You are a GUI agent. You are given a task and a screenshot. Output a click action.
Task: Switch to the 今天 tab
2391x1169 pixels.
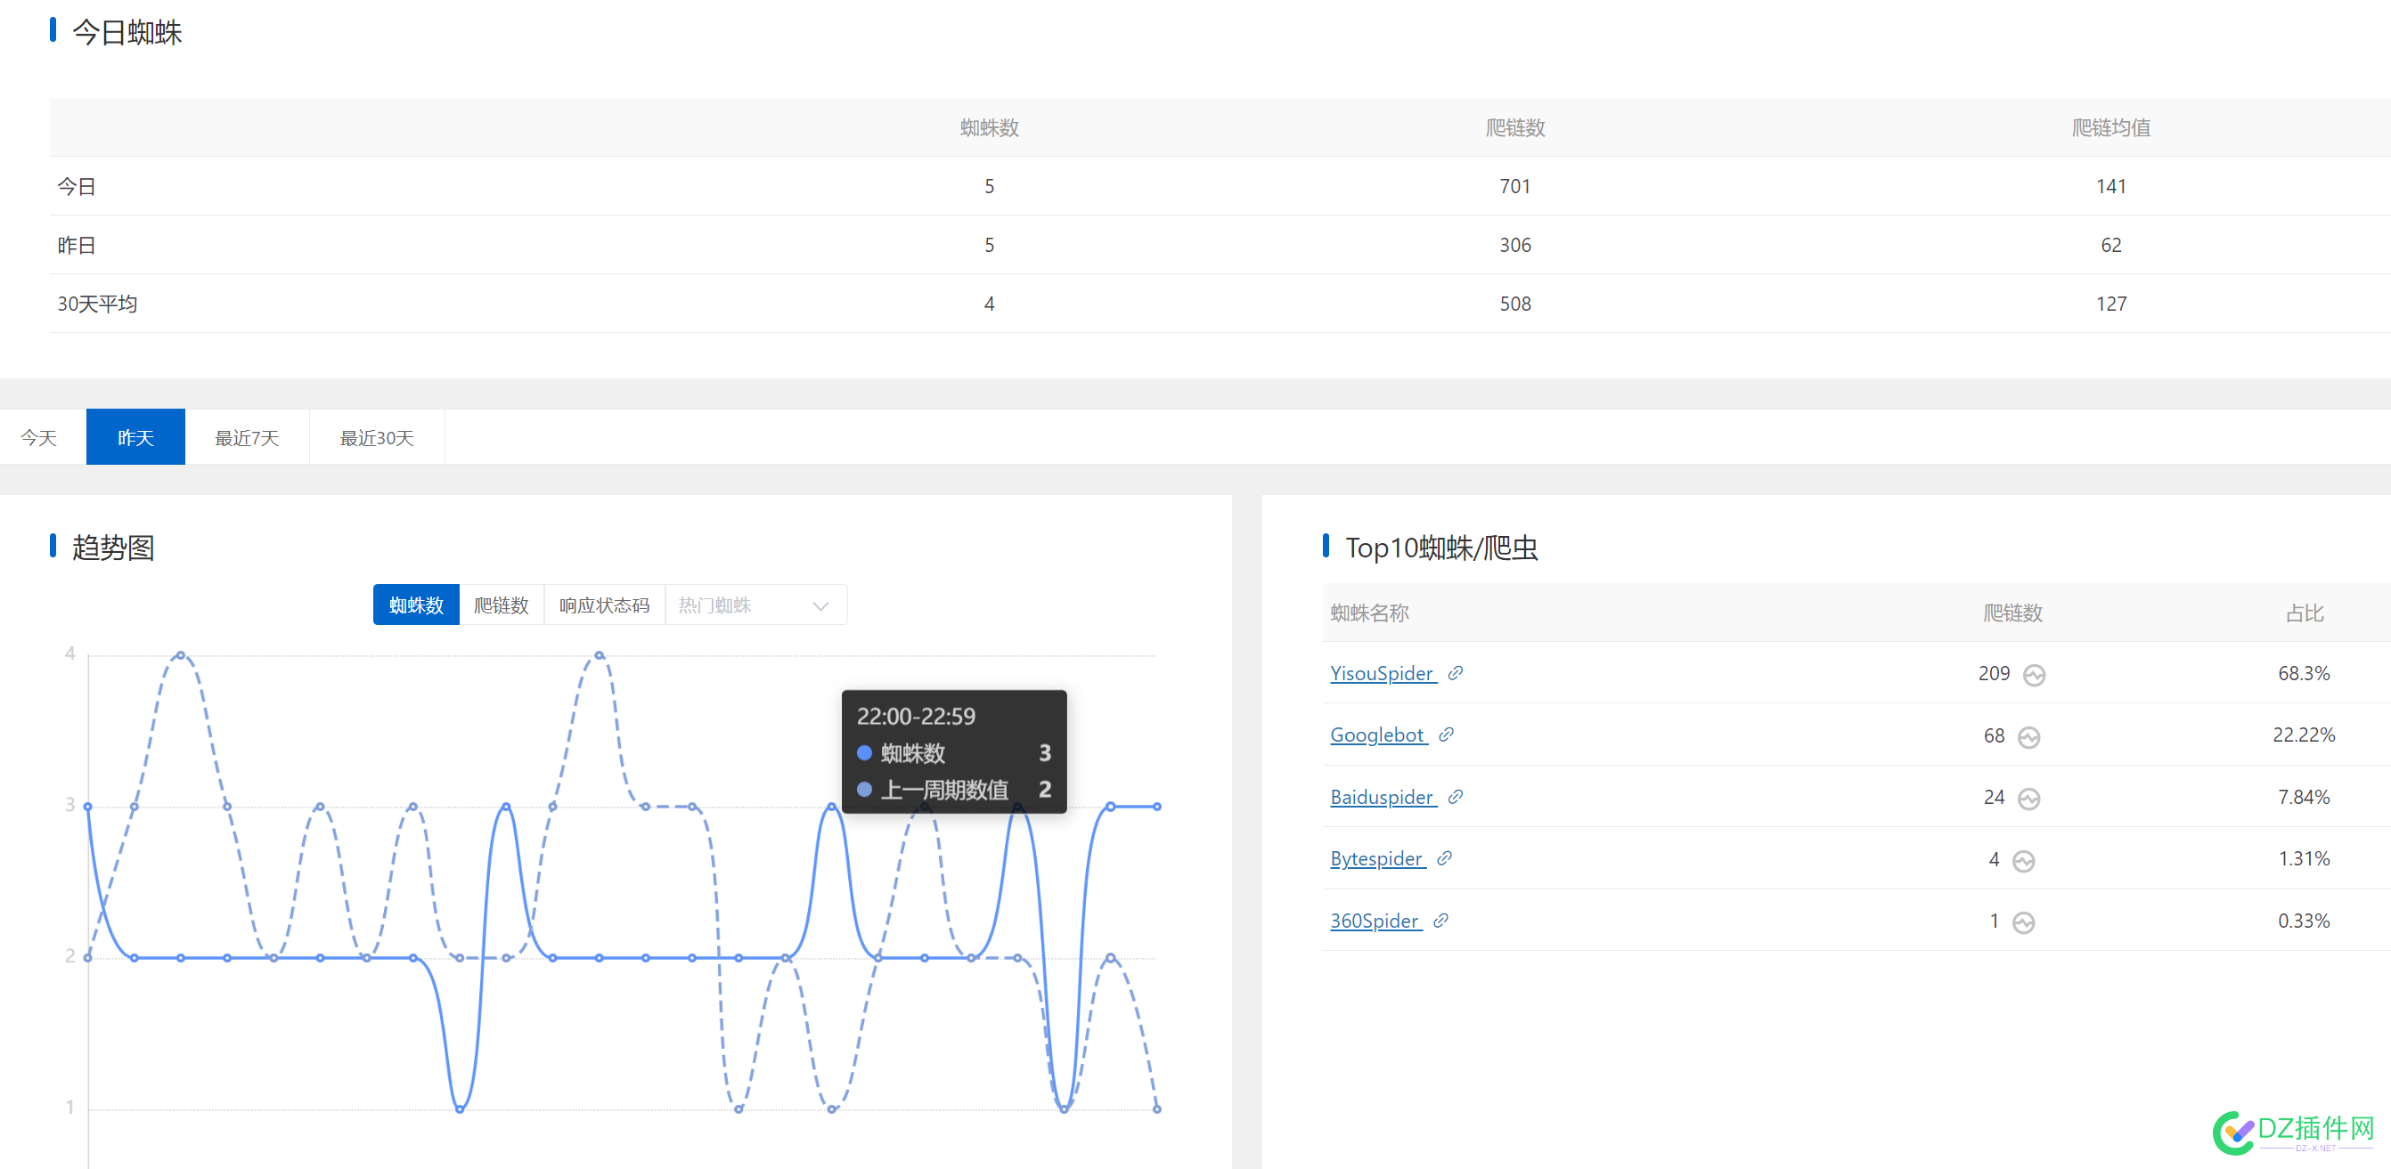tap(40, 437)
